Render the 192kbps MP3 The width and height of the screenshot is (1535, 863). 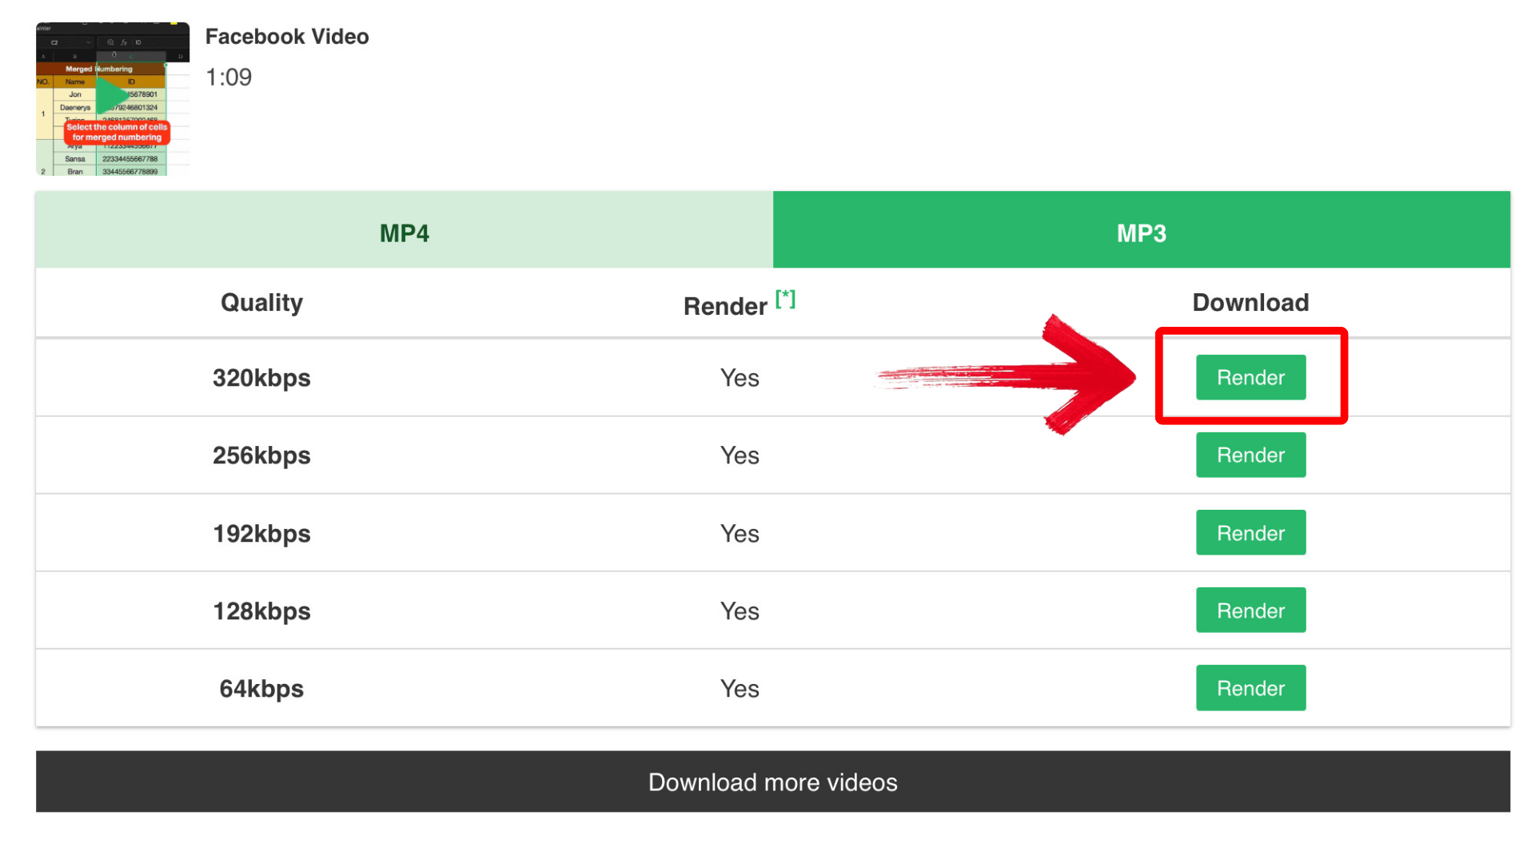pyautogui.click(x=1250, y=532)
